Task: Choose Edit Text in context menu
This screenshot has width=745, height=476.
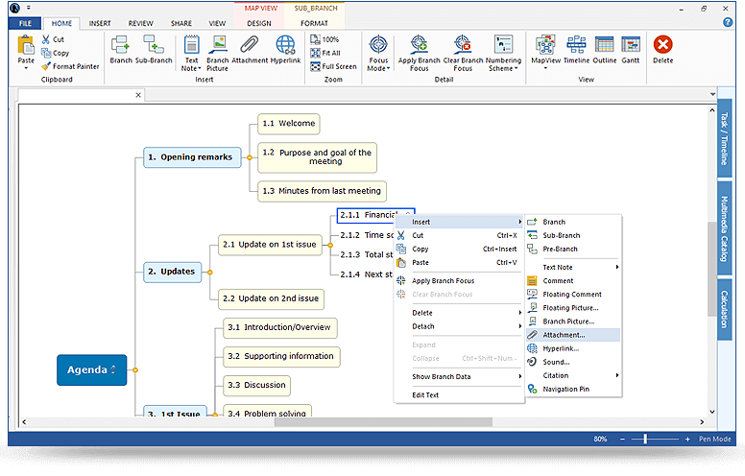Action: pos(460,395)
